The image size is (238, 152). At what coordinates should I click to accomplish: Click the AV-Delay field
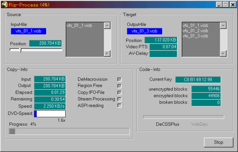click(163, 54)
